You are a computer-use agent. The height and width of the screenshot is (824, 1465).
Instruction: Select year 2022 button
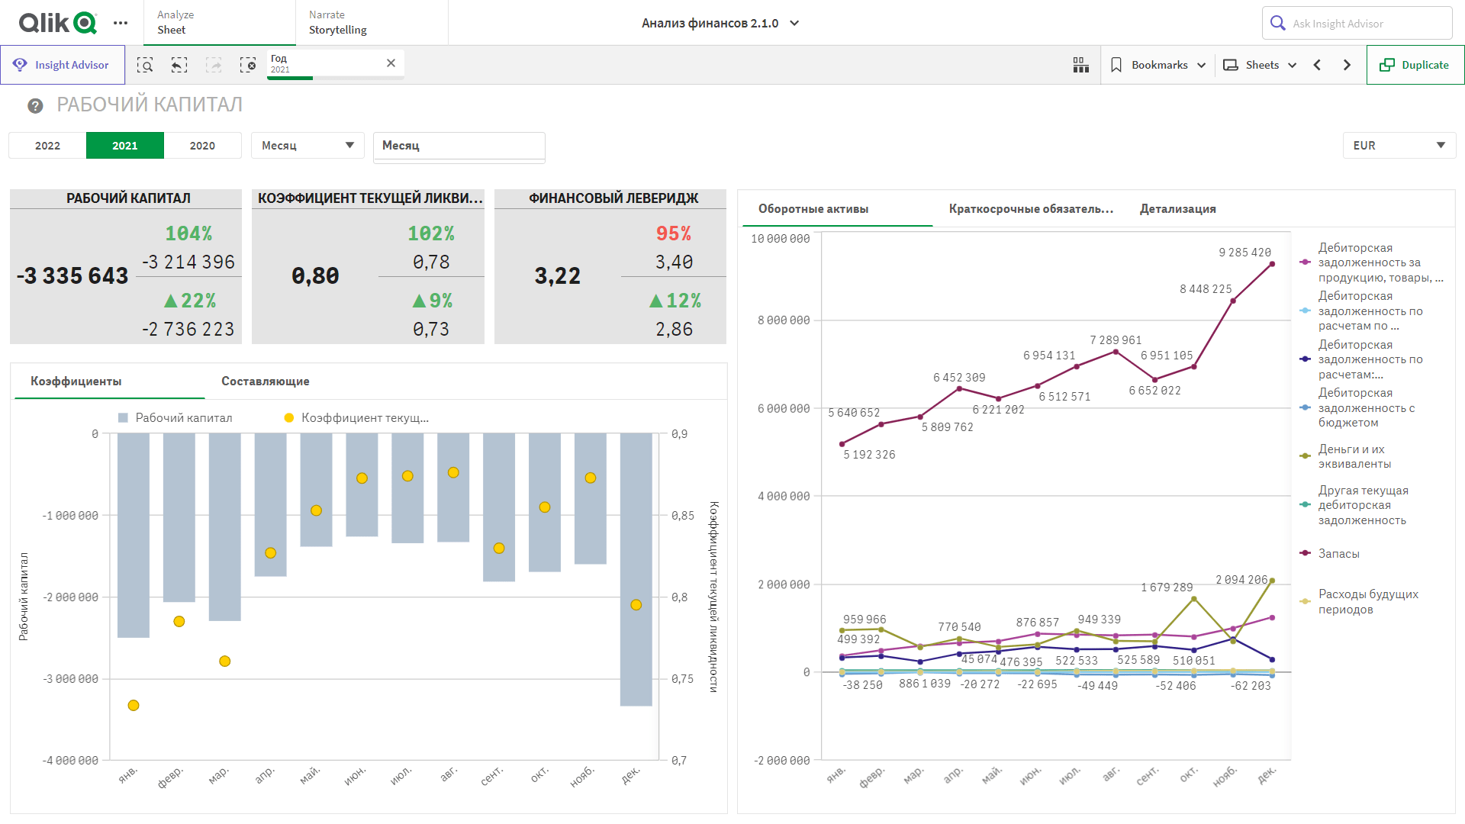[47, 146]
